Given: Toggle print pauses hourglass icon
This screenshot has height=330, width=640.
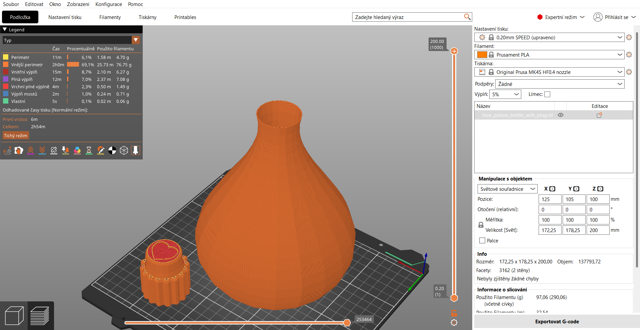Looking at the screenshot, I should (x=89, y=151).
